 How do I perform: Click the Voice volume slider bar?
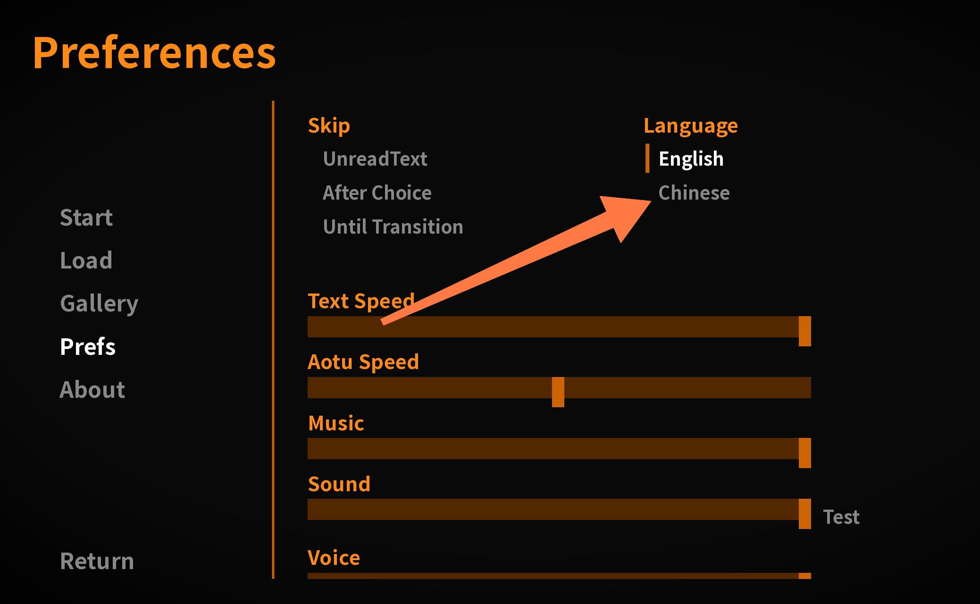(x=552, y=576)
